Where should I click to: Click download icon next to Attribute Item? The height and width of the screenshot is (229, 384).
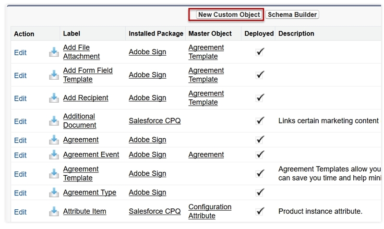(54, 211)
